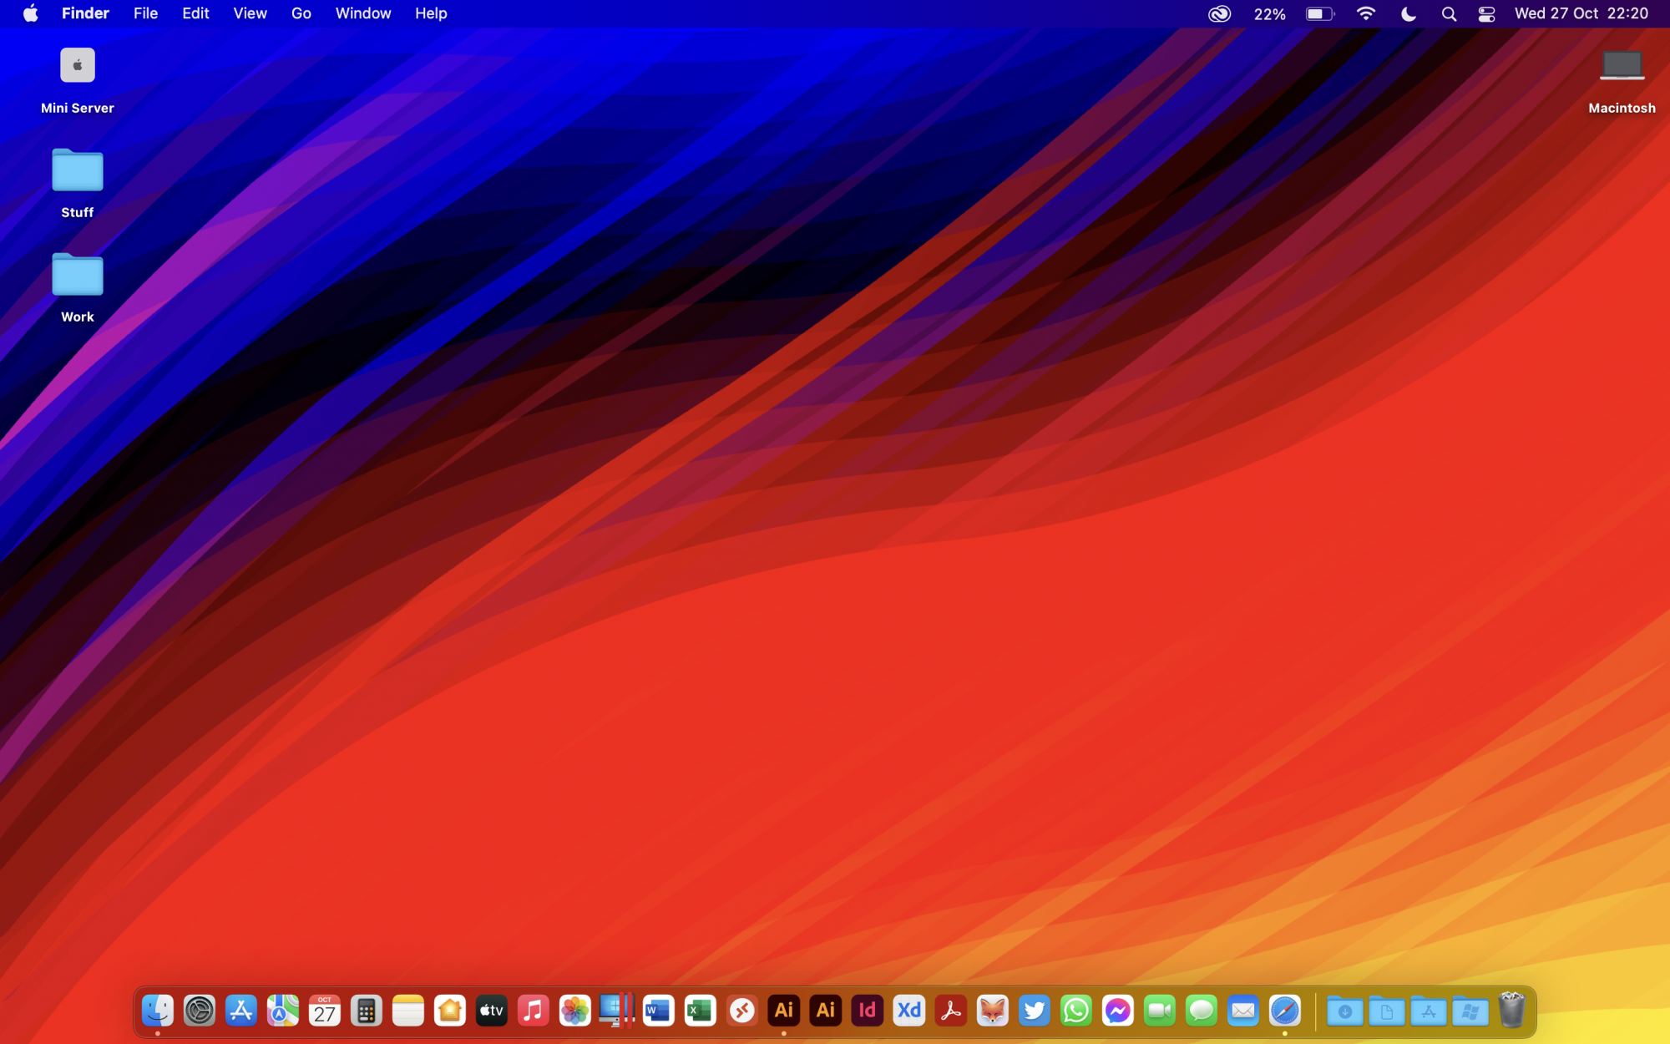Open the Apple menu
The height and width of the screenshot is (1044, 1670).
pyautogui.click(x=30, y=13)
